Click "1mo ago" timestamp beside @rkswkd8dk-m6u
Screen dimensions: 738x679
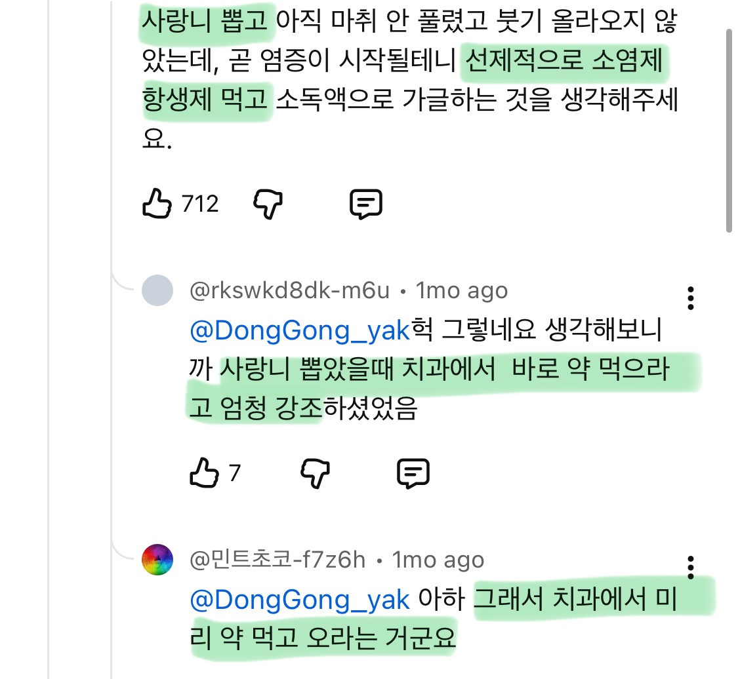click(462, 290)
